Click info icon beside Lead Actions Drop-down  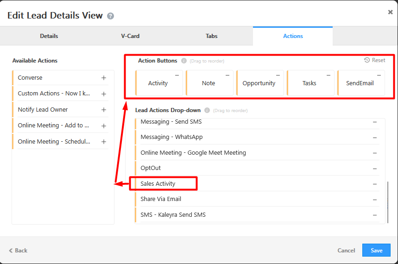point(207,111)
